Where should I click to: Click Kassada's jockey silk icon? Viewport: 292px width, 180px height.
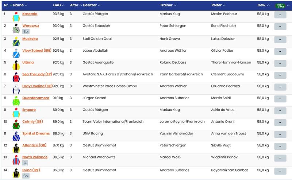(16, 16)
